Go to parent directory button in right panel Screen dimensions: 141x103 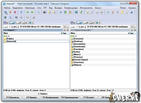[x=135, y=27]
